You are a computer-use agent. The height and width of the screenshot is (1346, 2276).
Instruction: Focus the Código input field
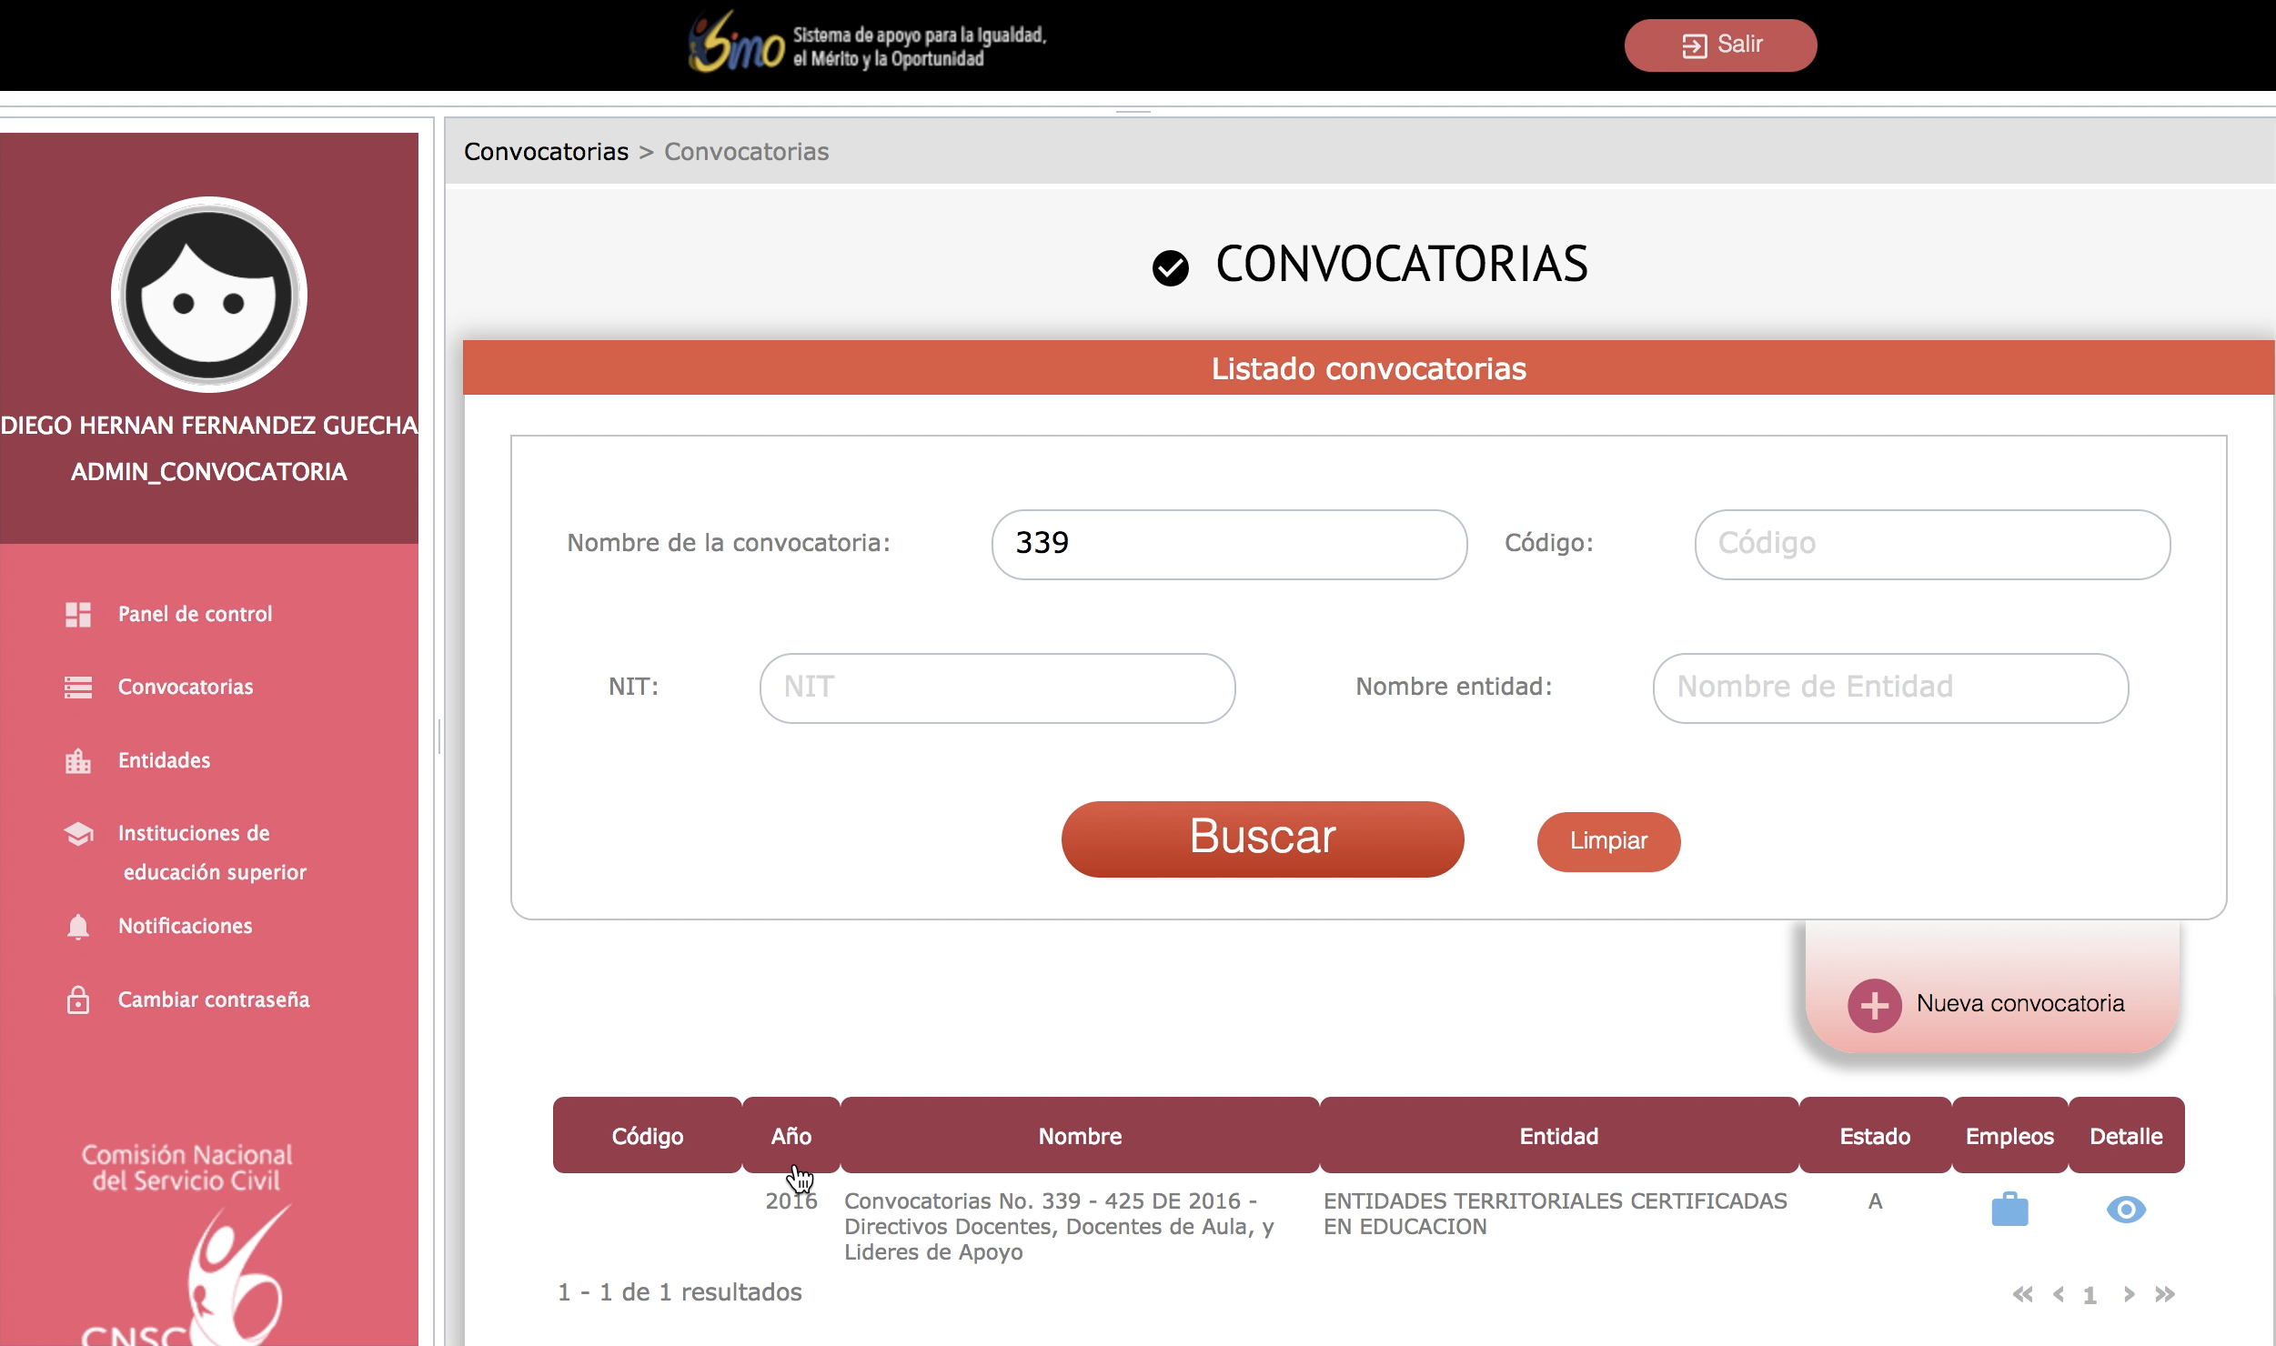1932,544
